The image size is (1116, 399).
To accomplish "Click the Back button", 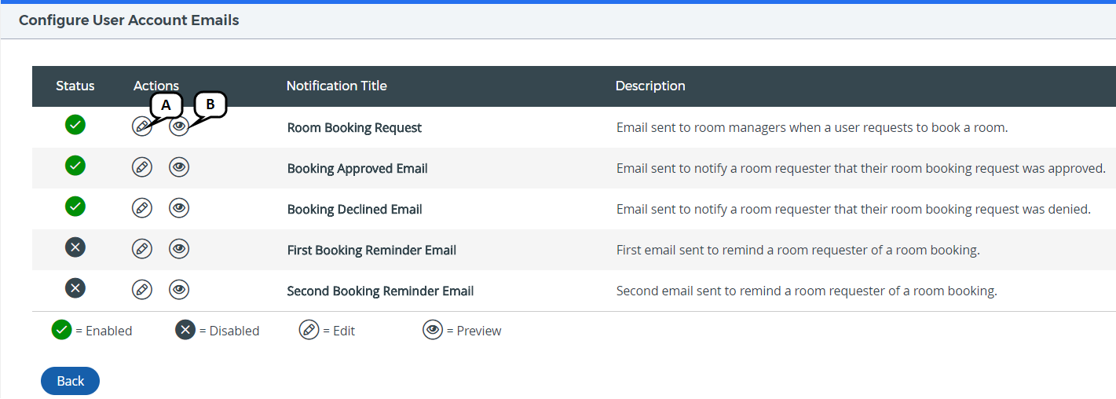I will tap(70, 381).
